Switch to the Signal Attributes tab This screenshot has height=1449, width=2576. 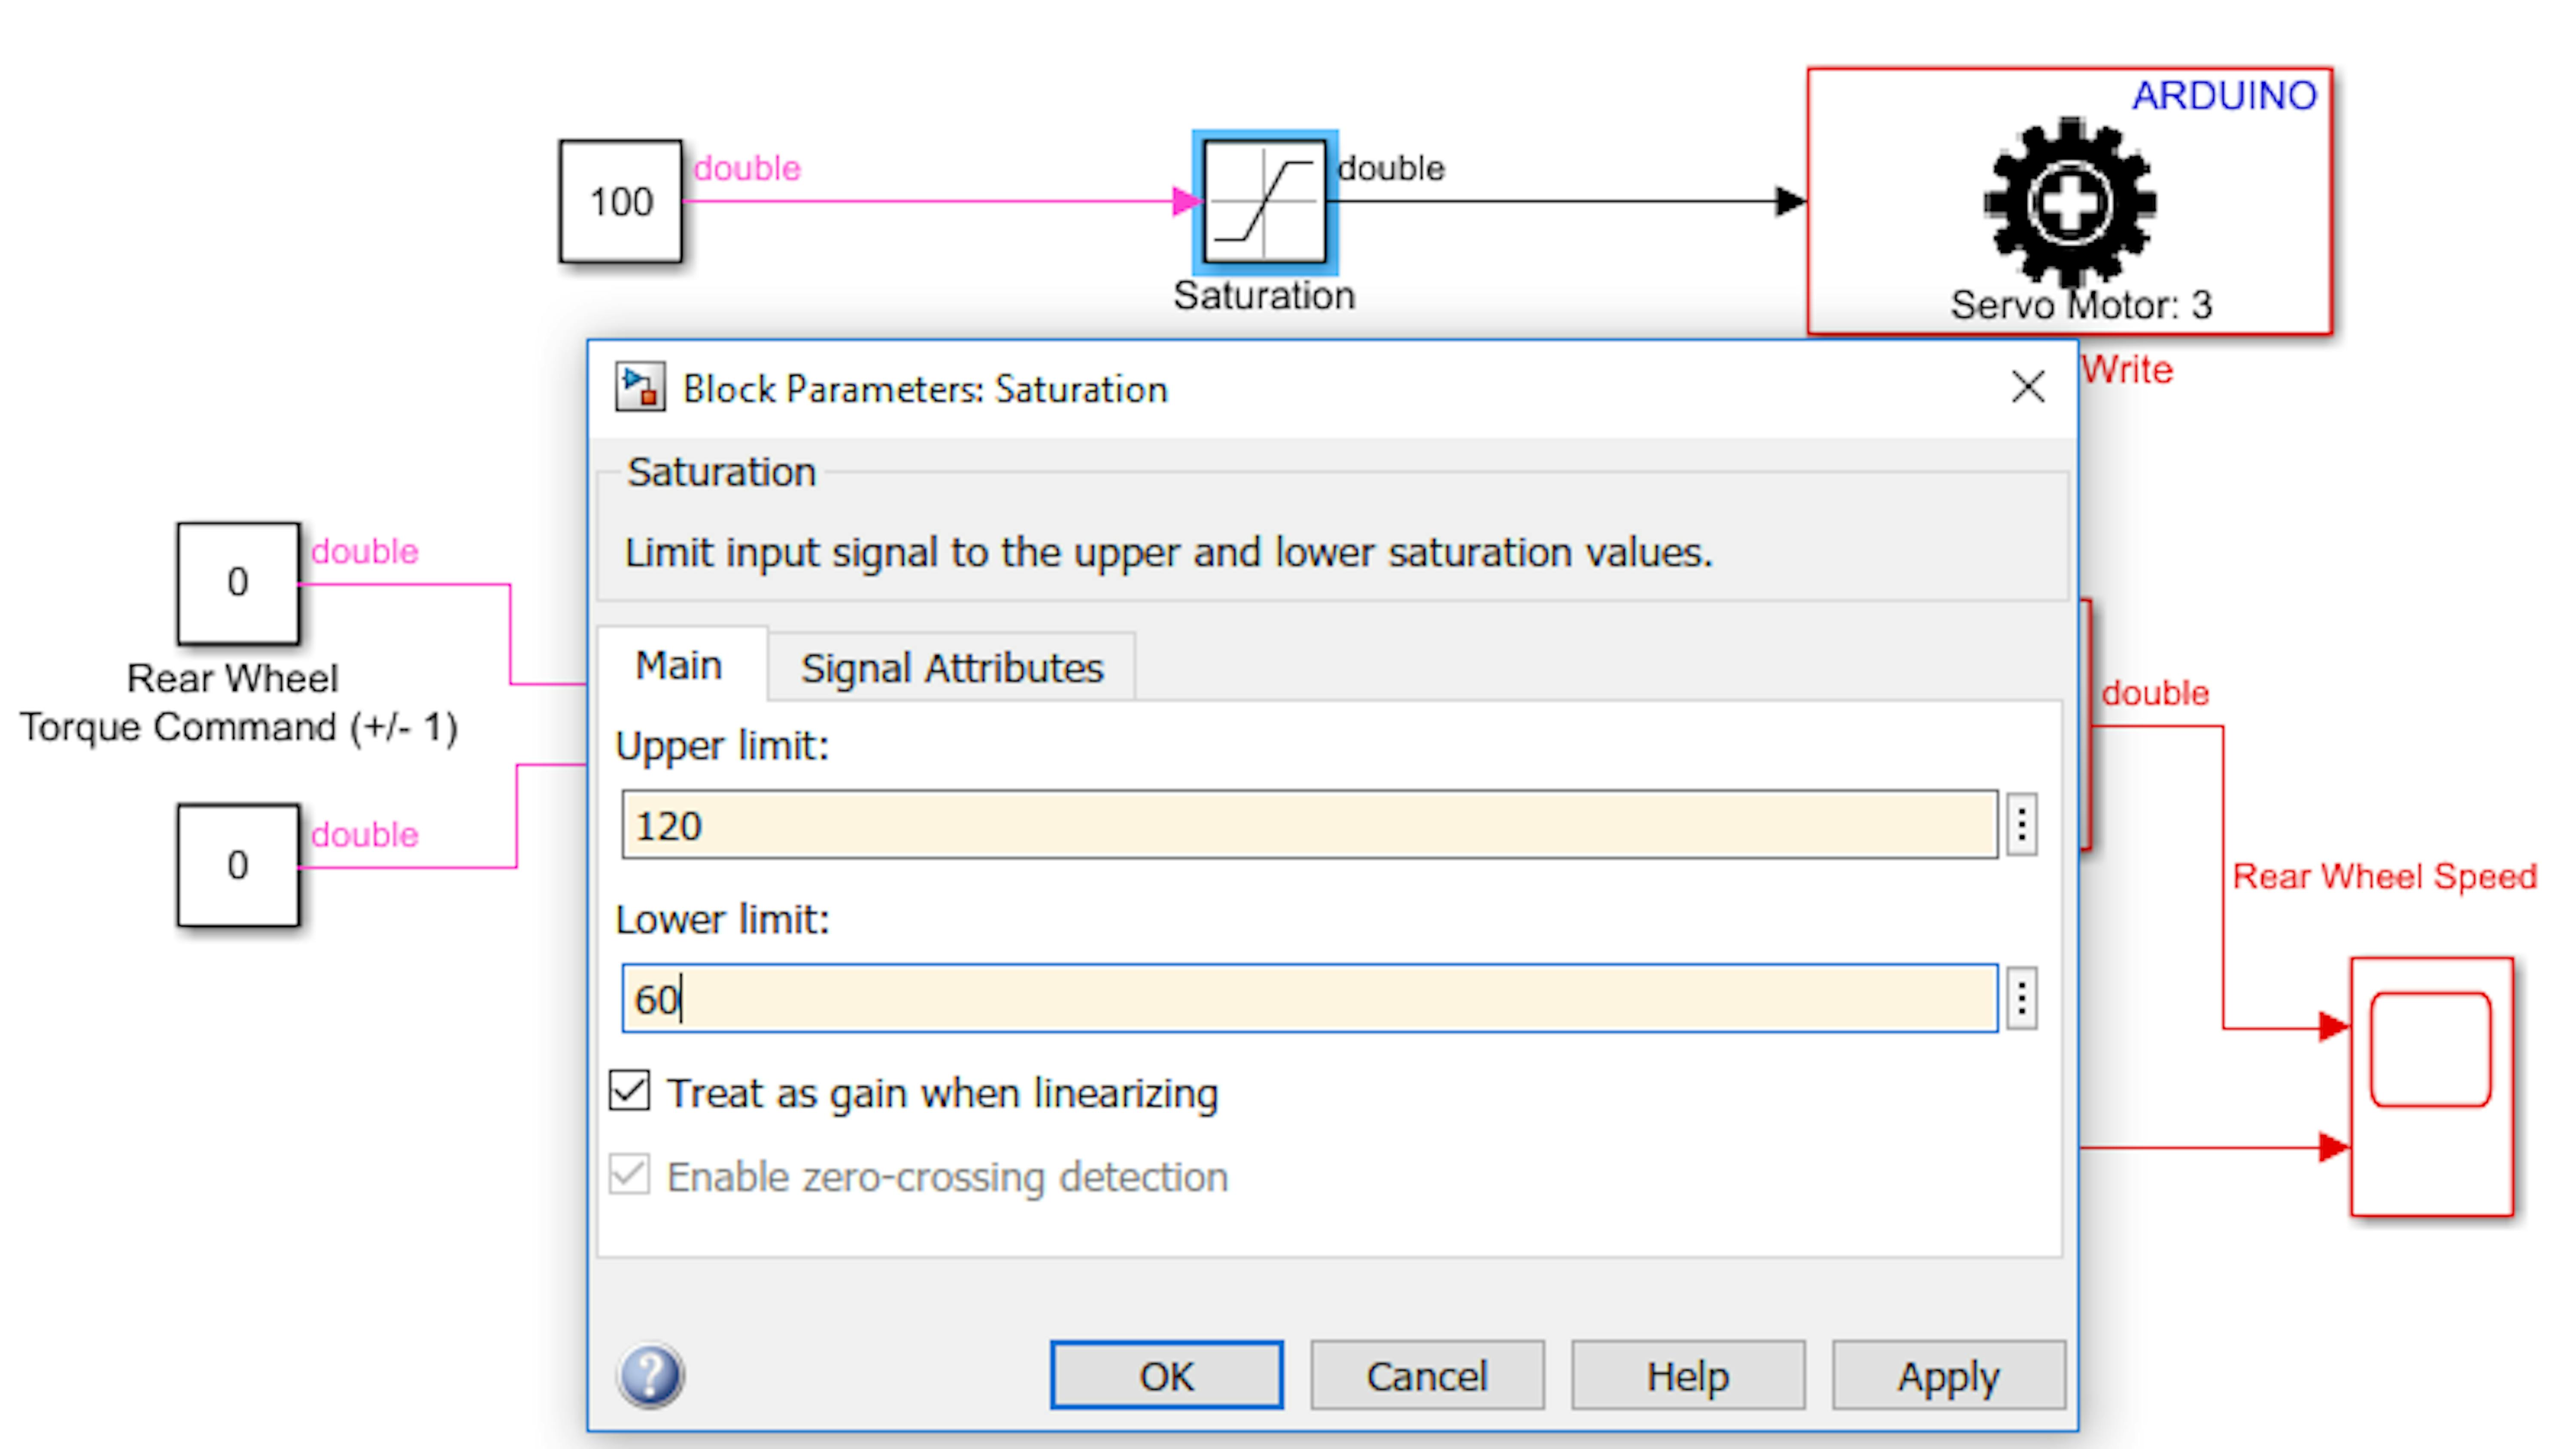coord(952,668)
